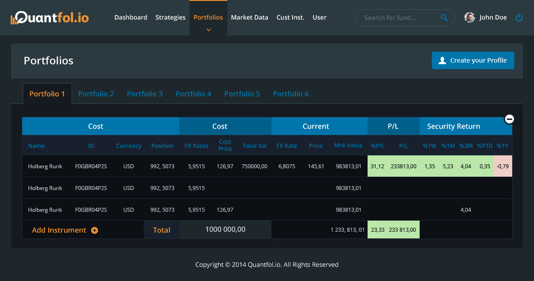Switch to the Portfolio 2 tab

[x=96, y=94]
